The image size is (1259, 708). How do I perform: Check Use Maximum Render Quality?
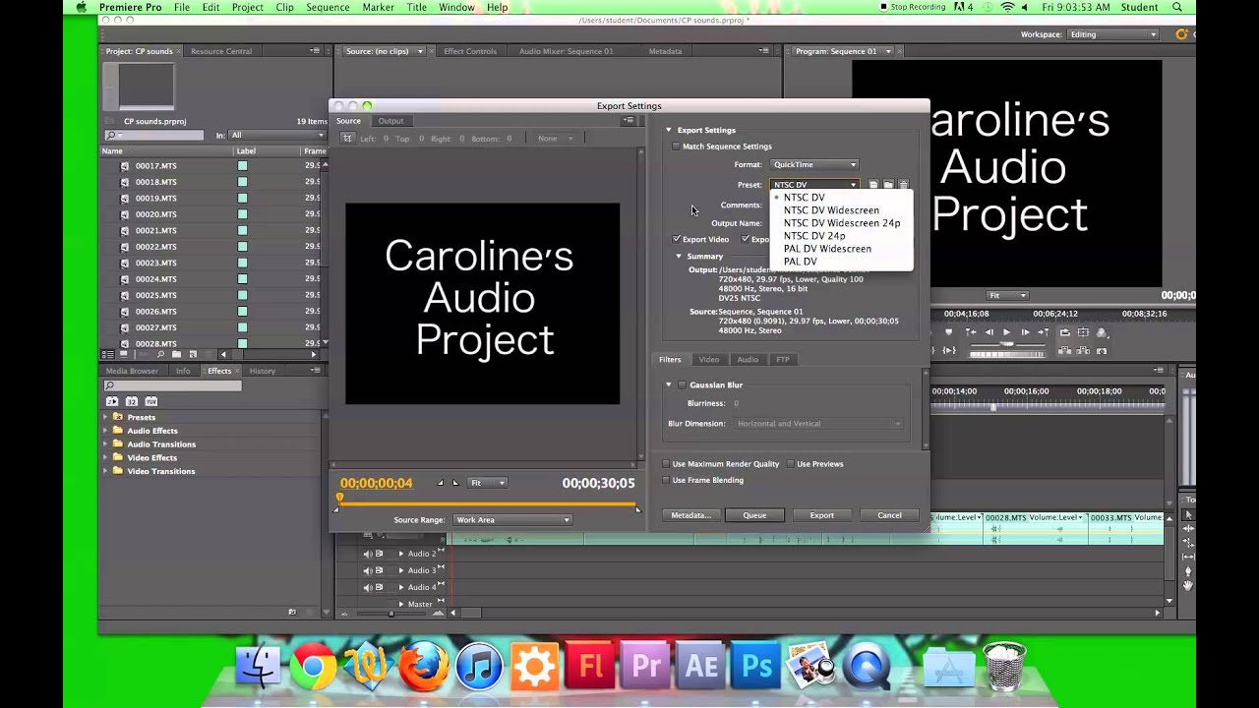(666, 464)
